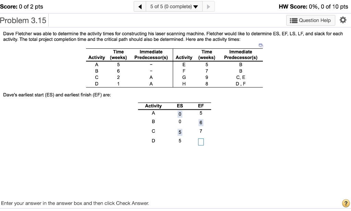The image size is (351, 211).
Task: Click the EF value 7 for activity C
Action: coord(201,131)
